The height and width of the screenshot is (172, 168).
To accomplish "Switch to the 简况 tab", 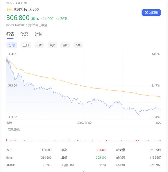I will tap(24, 34).
